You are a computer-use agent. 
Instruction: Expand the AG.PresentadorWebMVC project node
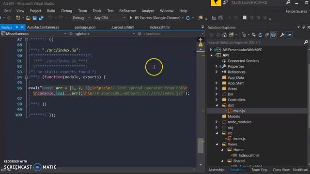point(211,50)
